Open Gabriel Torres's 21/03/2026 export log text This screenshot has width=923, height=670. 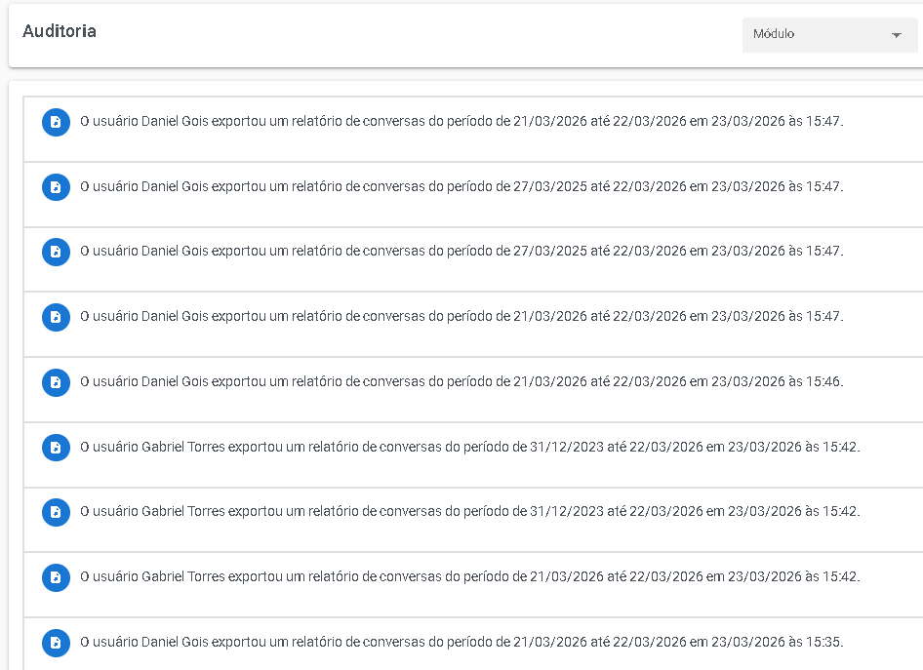(x=469, y=576)
